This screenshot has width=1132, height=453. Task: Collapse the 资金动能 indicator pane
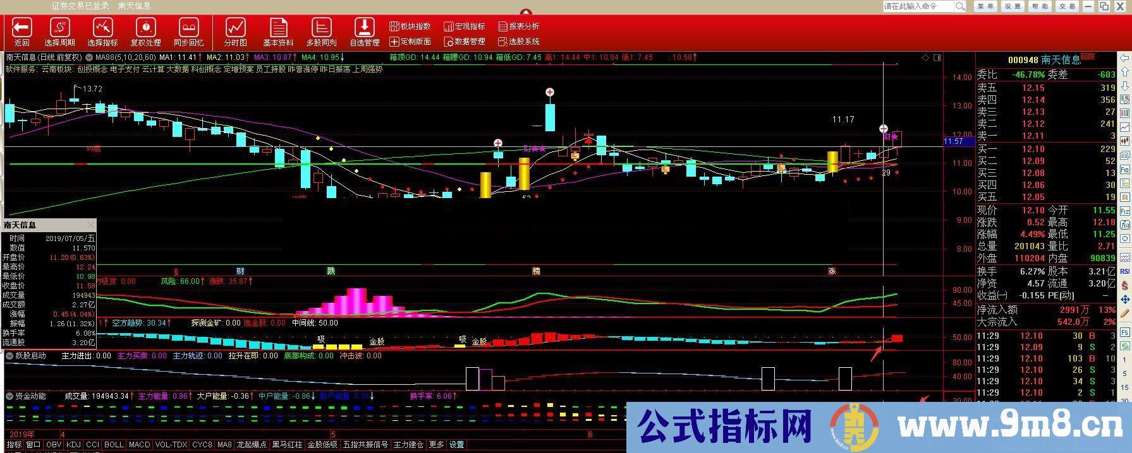9,396
